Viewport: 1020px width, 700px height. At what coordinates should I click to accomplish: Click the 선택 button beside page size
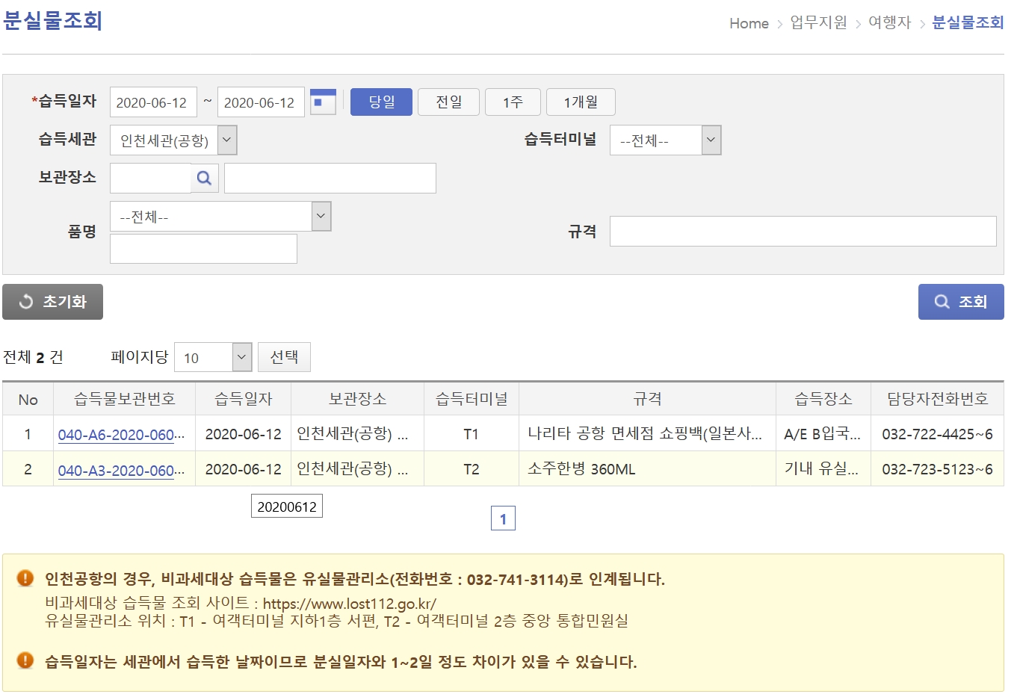(x=284, y=357)
